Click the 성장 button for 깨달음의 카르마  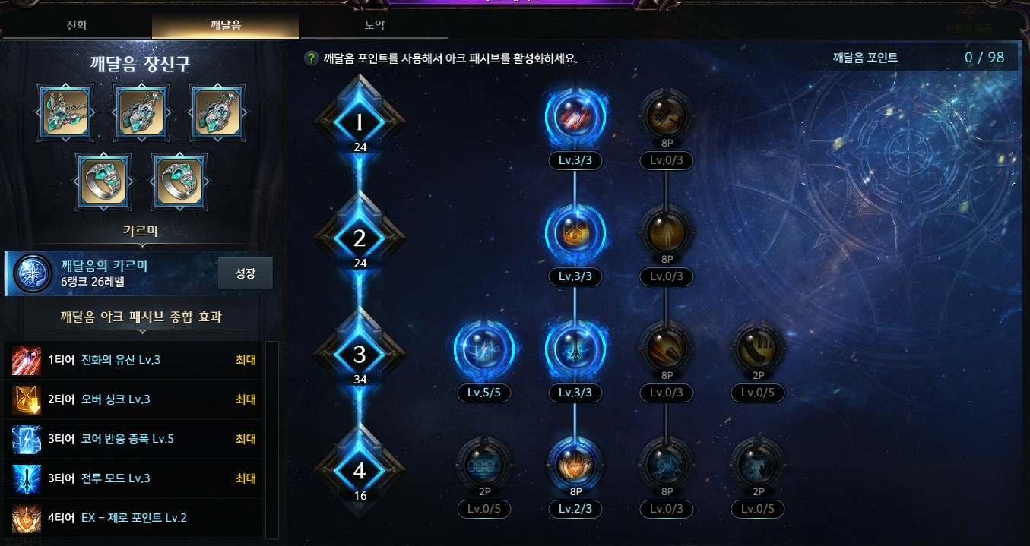click(x=245, y=273)
